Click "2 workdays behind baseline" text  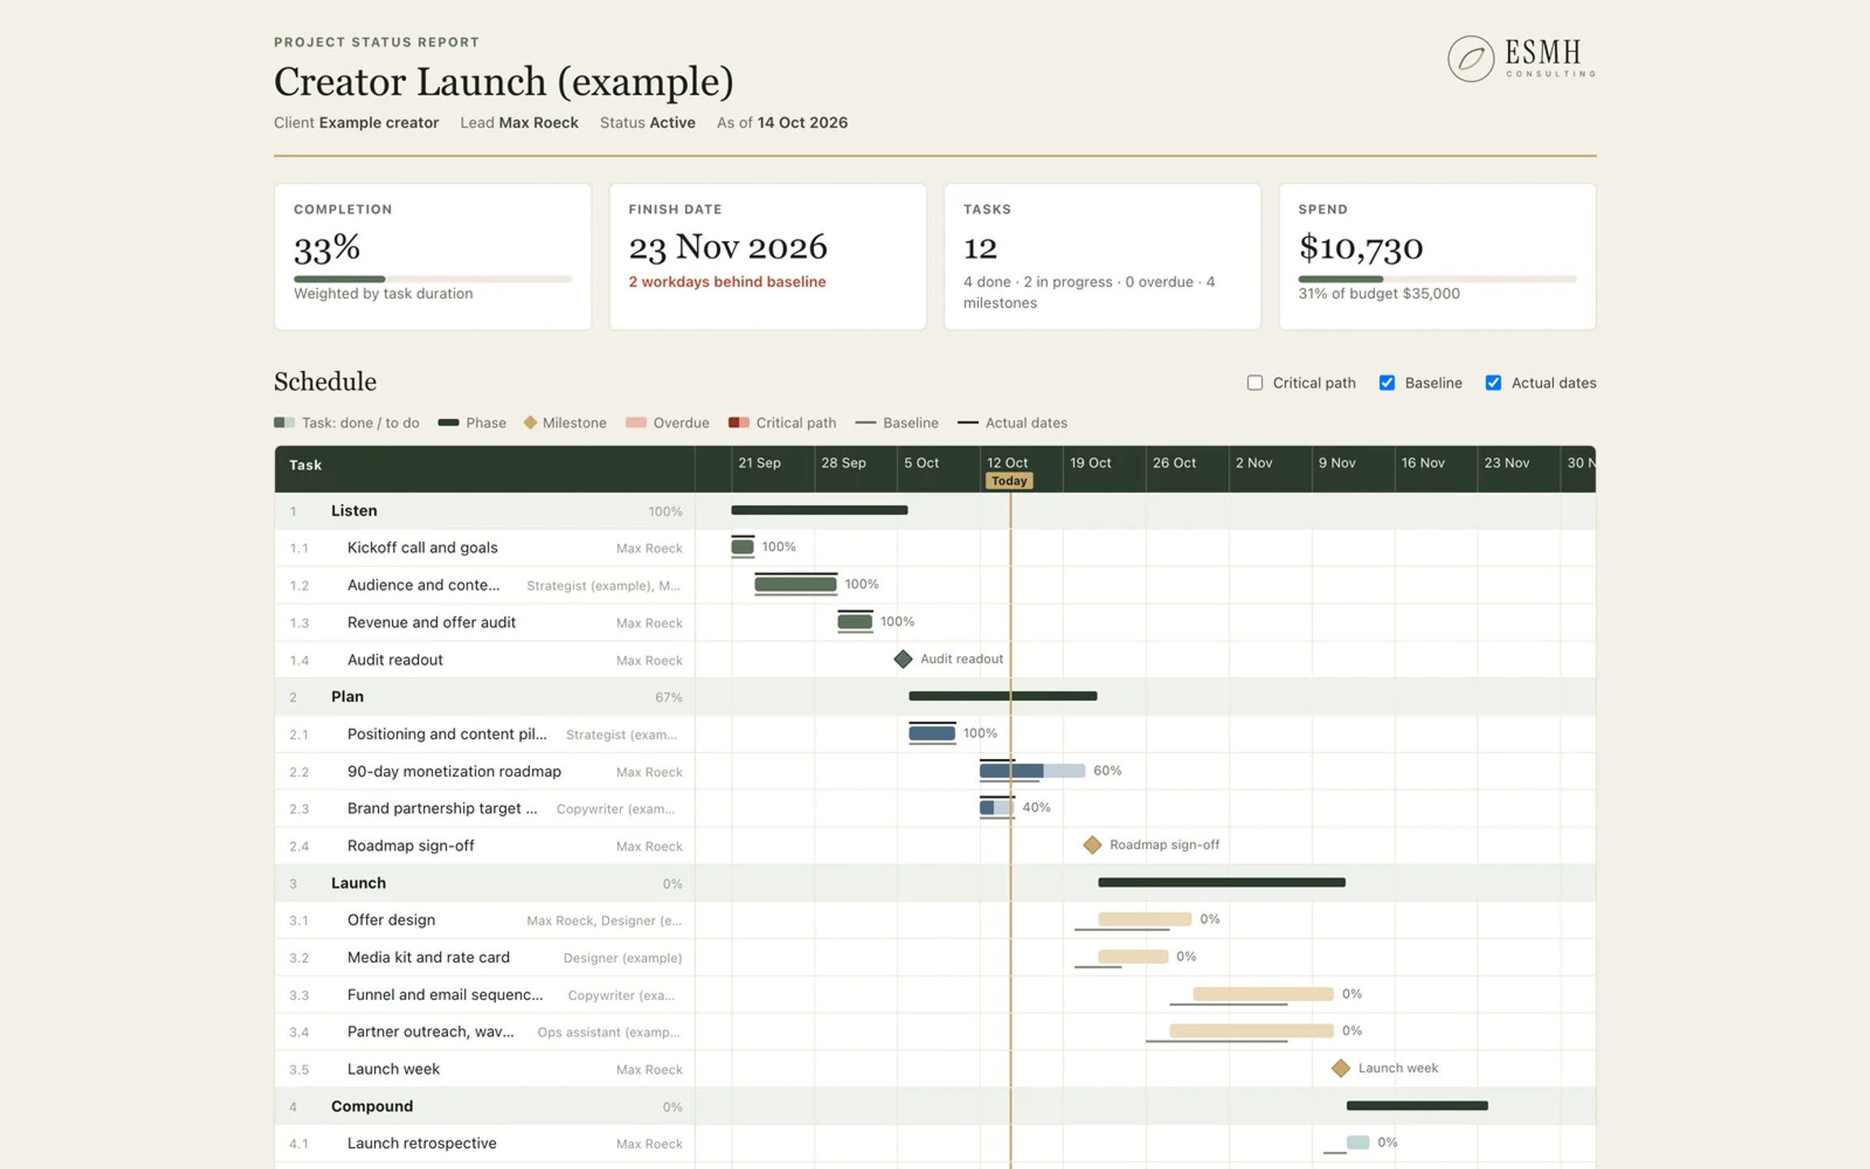click(727, 282)
